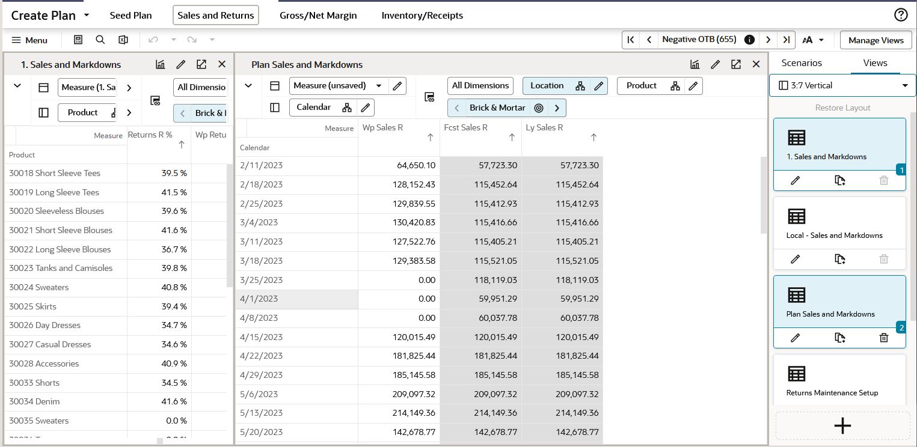
Task: Expand the Create Plan dropdown arrow
Action: click(x=86, y=15)
